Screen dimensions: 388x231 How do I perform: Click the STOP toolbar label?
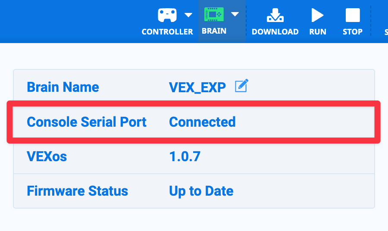point(352,32)
